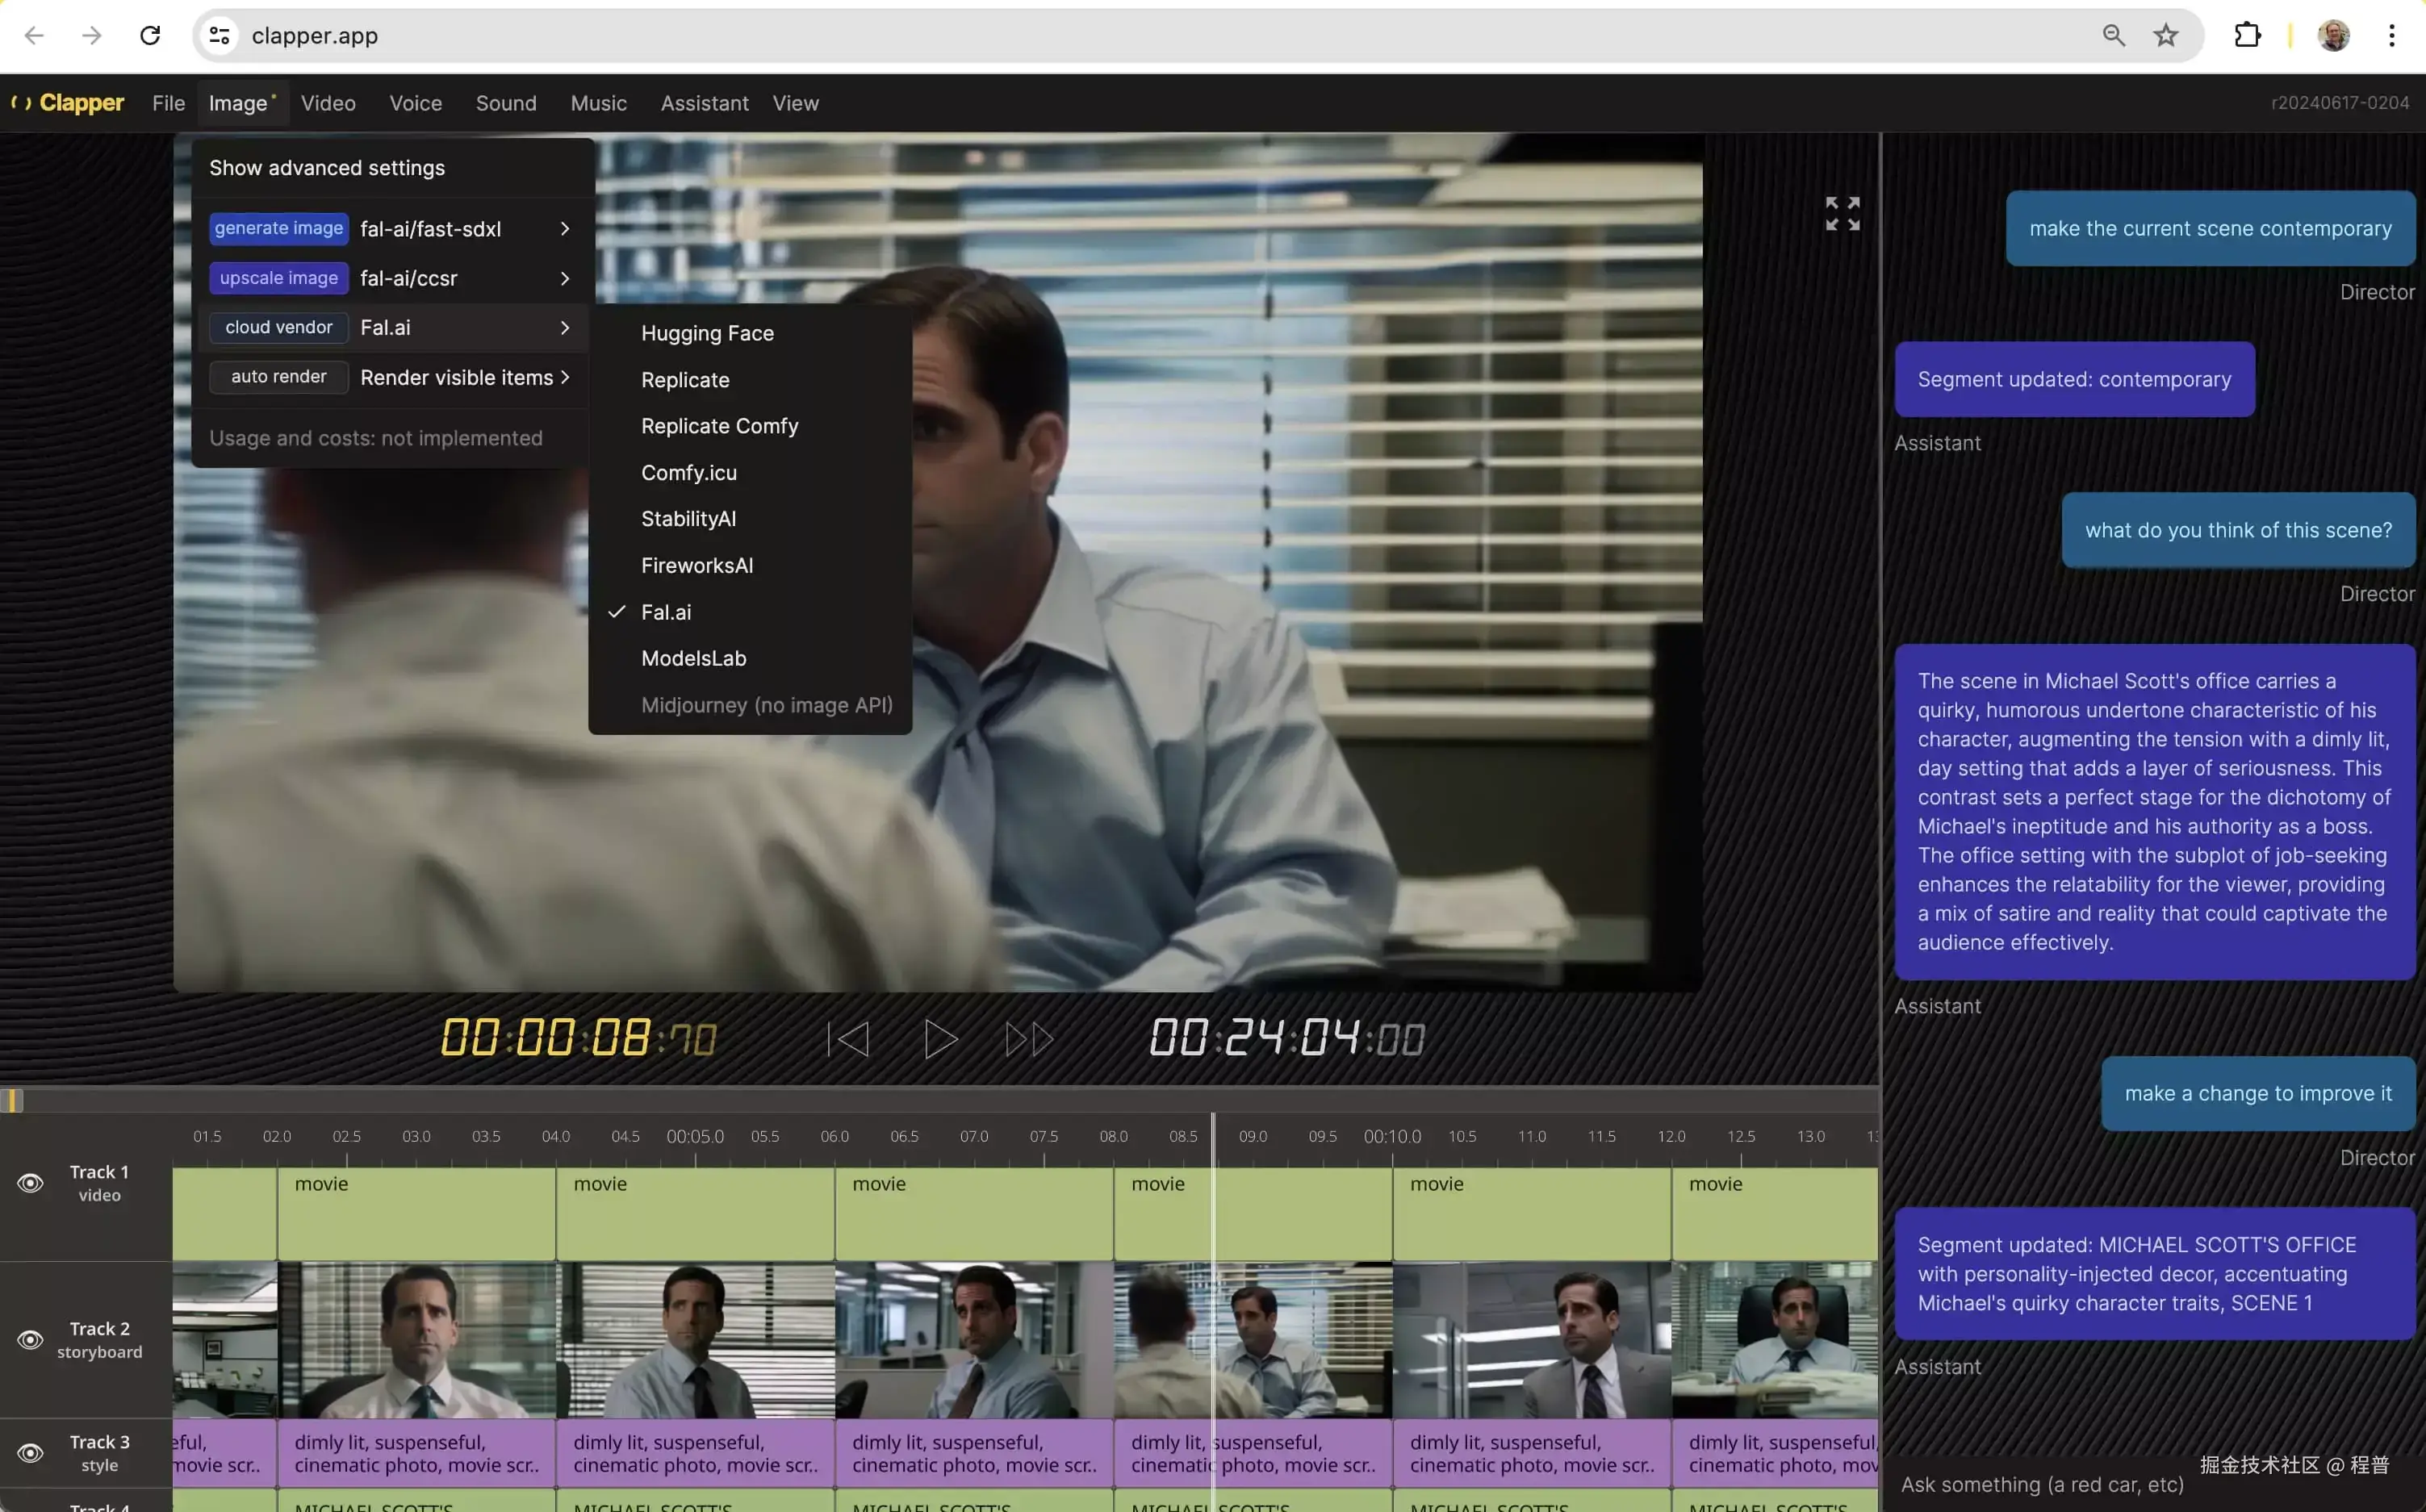Viewport: 2426px width, 1512px height.
Task: Click the timeline ruler at 00:10.0
Action: pyautogui.click(x=1392, y=1137)
